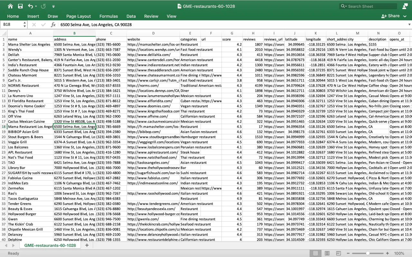Click the 'score' header cell
The image size is (412, 257).
(232, 39)
